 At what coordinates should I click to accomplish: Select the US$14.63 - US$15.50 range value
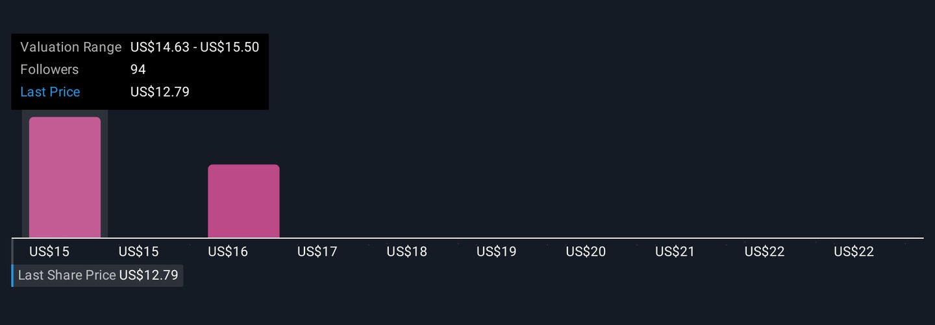(195, 47)
